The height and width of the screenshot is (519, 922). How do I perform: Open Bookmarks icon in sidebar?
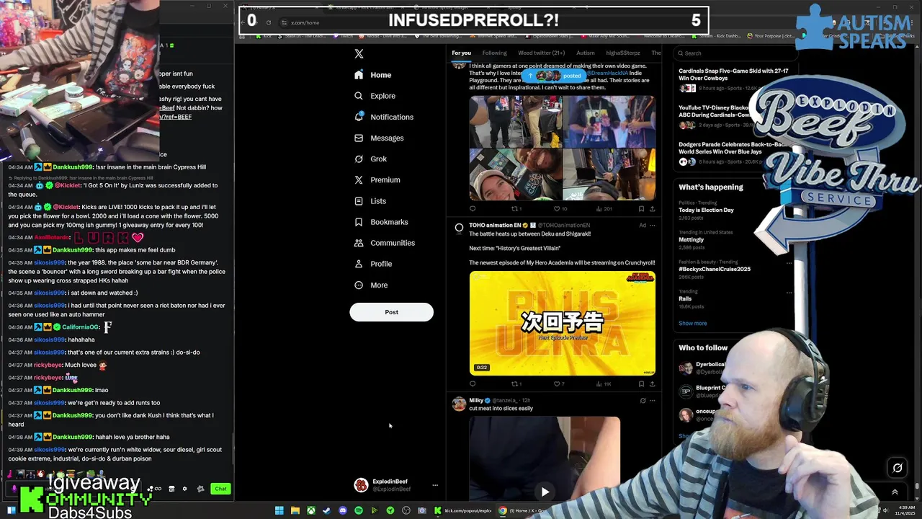[359, 222]
